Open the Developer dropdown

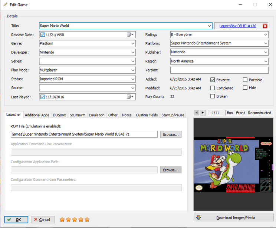133,52
